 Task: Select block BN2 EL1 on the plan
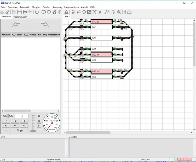point(101,21)
